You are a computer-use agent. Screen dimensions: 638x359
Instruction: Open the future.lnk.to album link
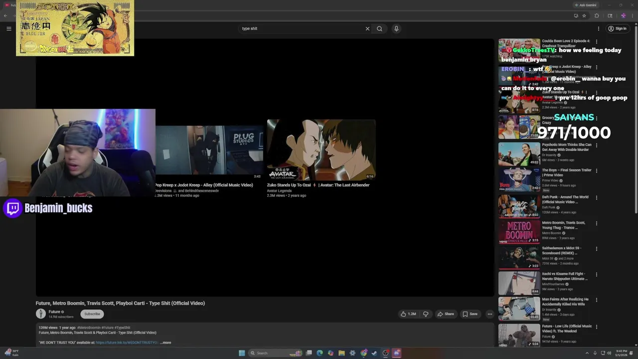127,343
